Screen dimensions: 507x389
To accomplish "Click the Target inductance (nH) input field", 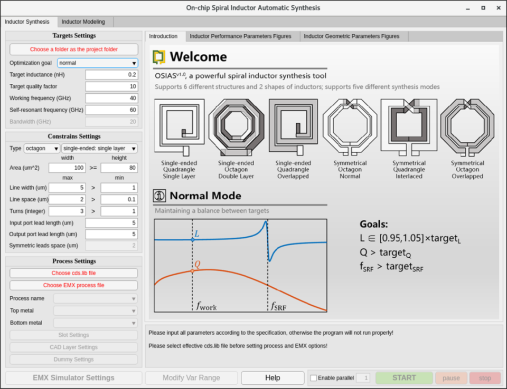I will [111, 75].
